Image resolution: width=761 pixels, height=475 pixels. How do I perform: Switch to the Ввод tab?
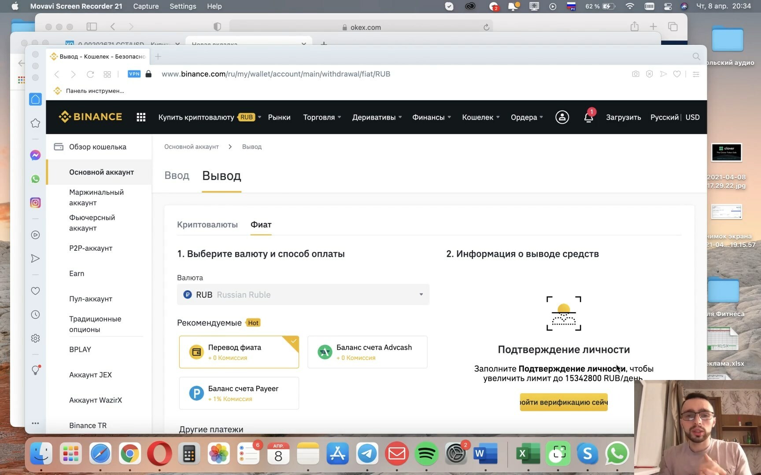[x=177, y=176]
